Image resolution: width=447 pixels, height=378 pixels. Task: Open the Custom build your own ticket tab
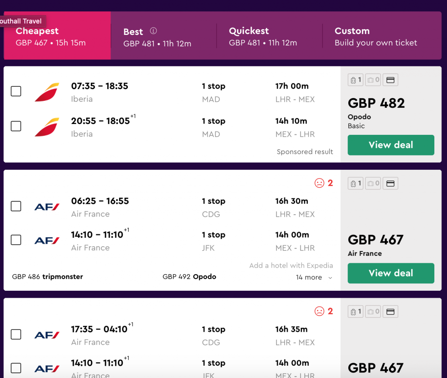pos(382,36)
